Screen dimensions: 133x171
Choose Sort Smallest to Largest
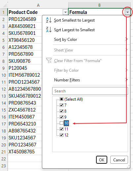click(74, 20)
